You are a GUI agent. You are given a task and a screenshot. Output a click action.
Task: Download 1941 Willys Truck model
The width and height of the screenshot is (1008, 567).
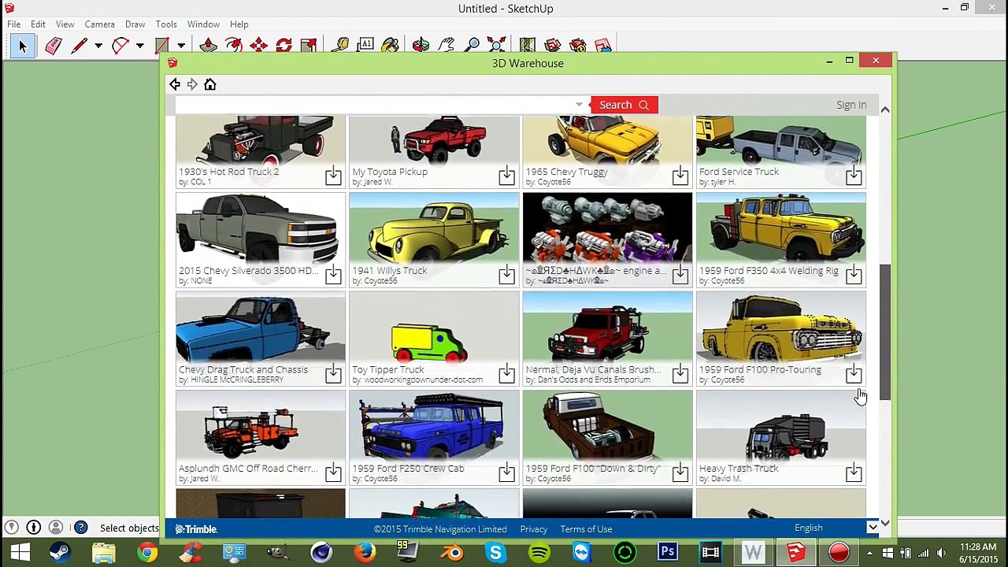pos(506,275)
